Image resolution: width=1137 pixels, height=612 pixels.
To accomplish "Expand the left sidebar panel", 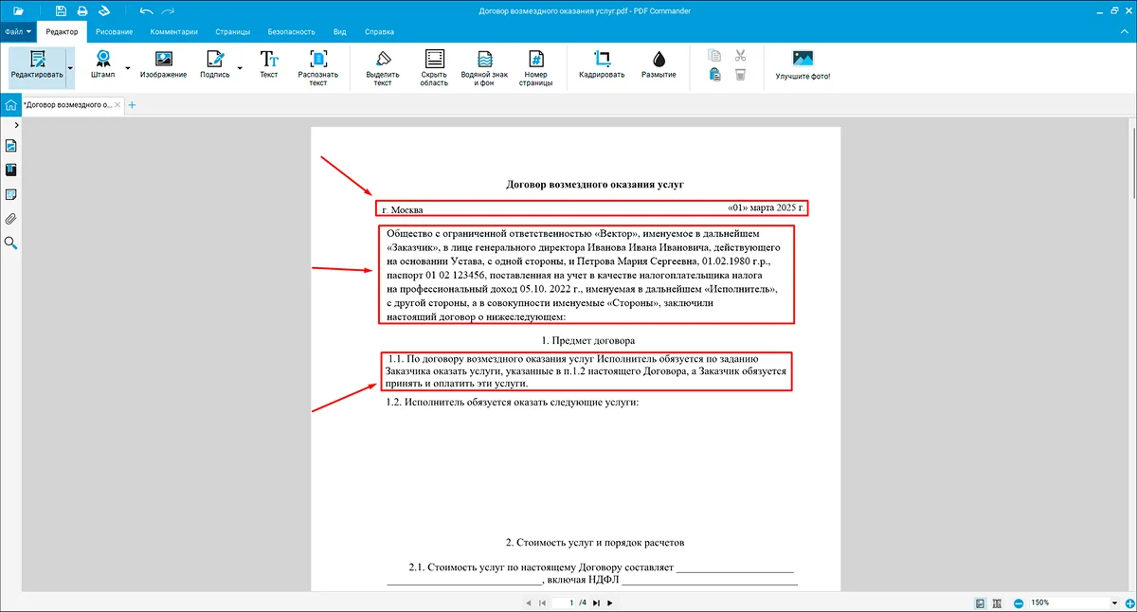I will (17, 124).
